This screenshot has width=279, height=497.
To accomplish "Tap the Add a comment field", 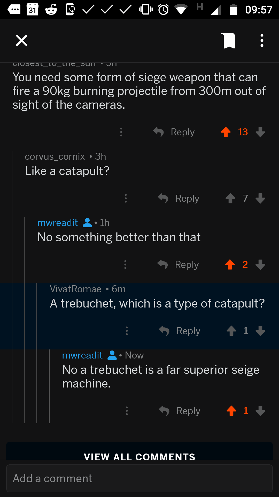I will (139, 478).
